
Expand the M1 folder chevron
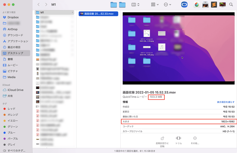click(72, 13)
